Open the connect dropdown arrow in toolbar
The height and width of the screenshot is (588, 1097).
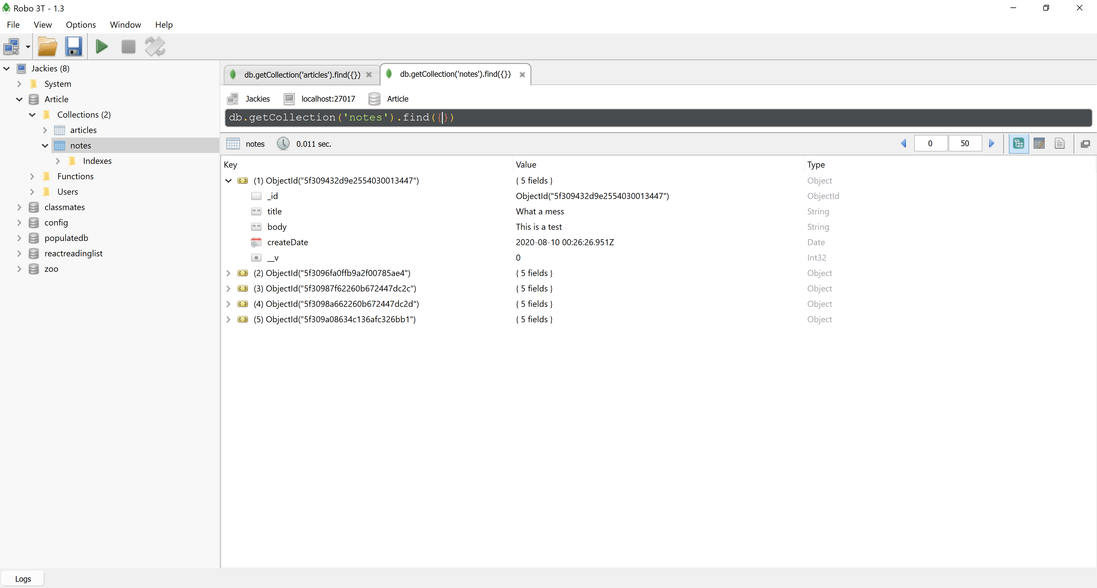28,47
